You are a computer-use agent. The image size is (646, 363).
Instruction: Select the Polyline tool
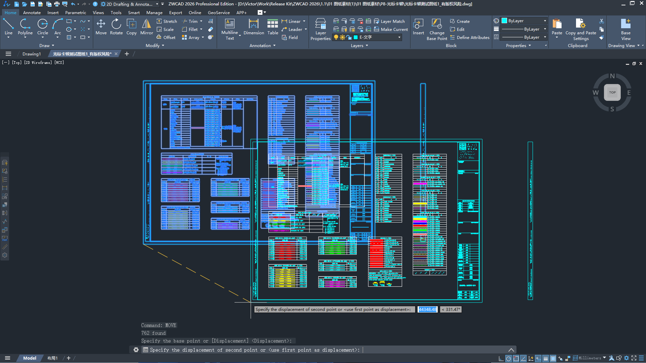point(25,27)
